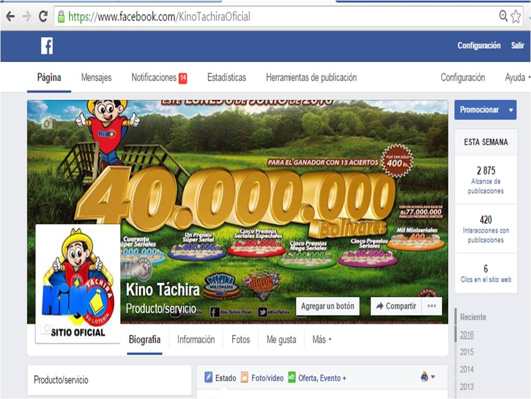531x399 pixels.
Task: Click the camera icon on cover photo
Action: (x=47, y=124)
